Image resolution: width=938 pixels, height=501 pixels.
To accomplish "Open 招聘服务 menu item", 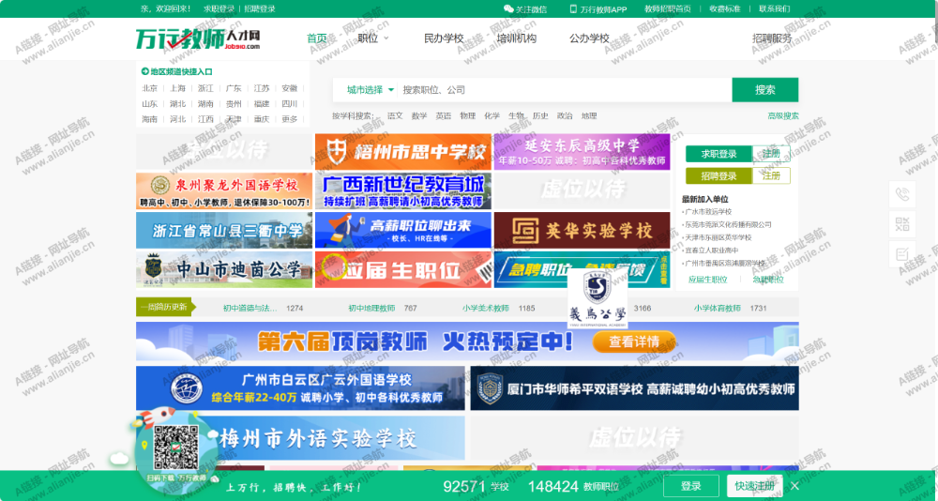I will 772,38.
